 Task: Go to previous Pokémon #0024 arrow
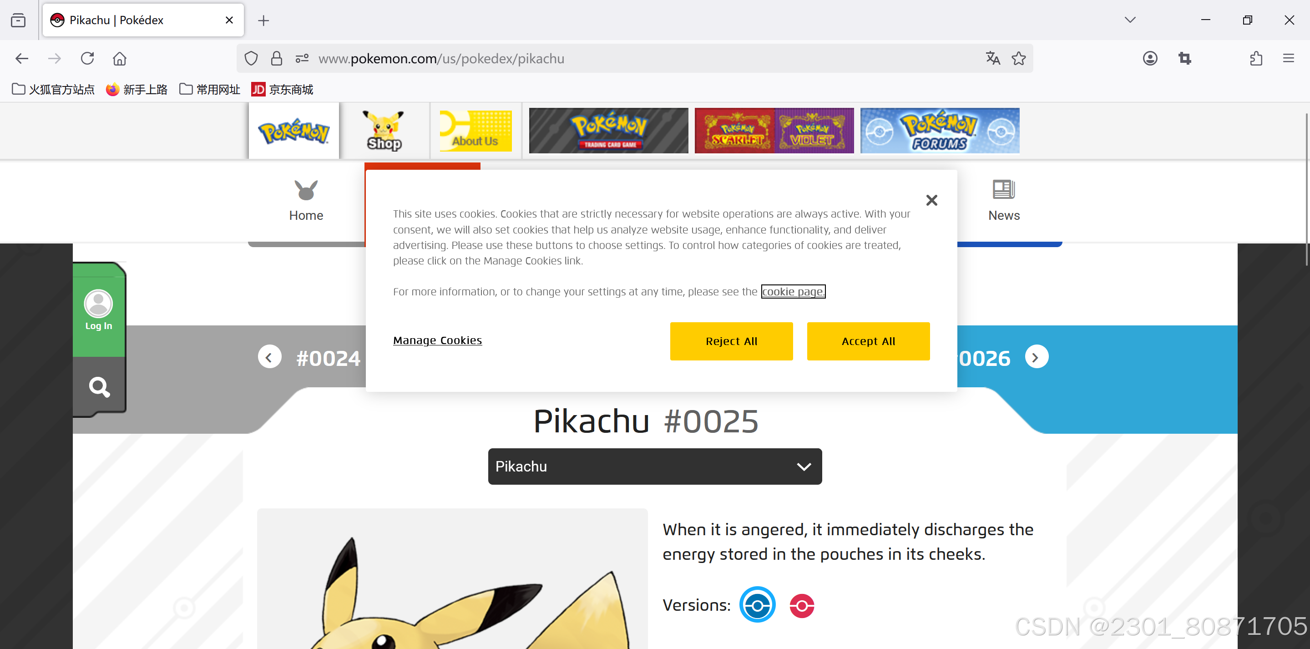point(269,357)
